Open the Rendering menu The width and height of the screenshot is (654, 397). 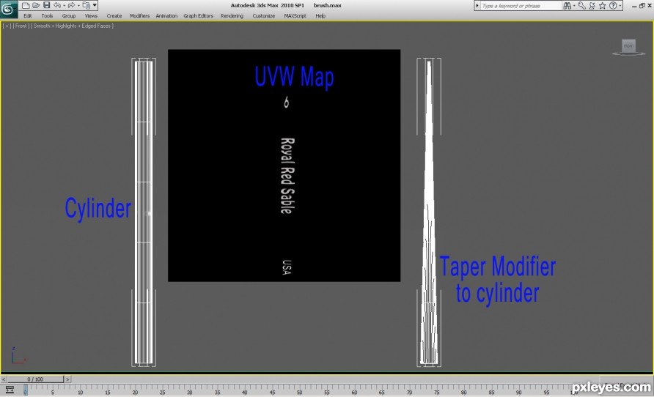coord(232,16)
